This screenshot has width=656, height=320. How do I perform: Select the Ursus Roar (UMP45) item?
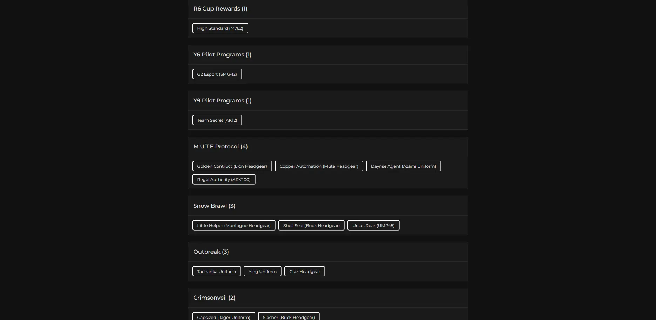coord(373,226)
